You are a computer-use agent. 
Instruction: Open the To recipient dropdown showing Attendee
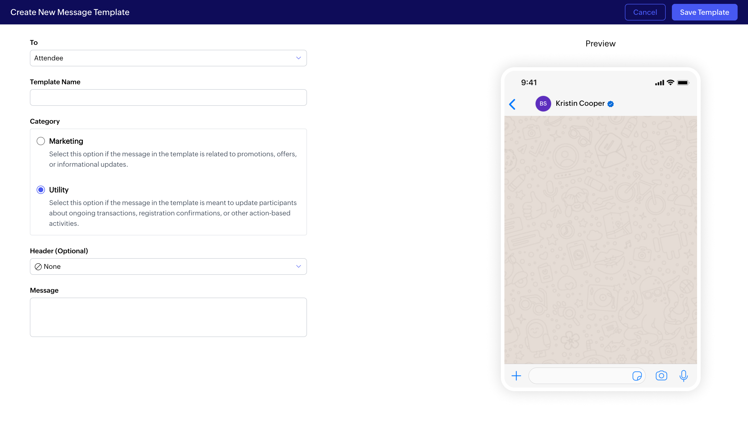pyautogui.click(x=168, y=58)
